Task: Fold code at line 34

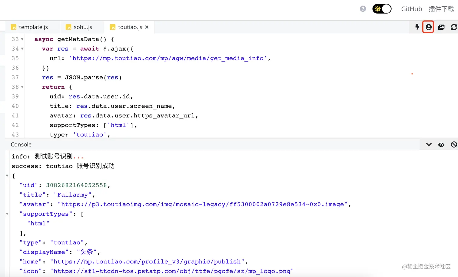Action: point(22,48)
